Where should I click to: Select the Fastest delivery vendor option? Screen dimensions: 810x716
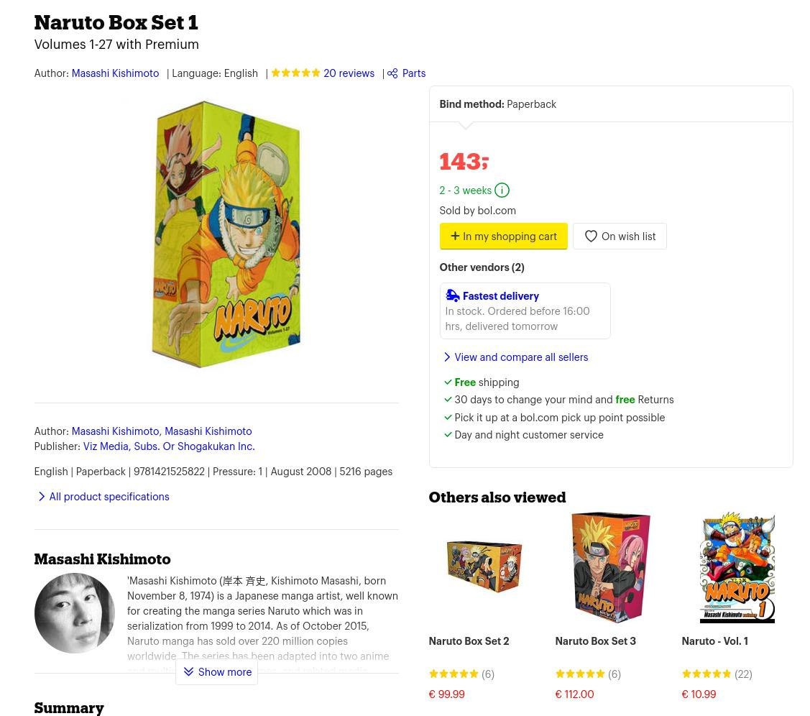coord(525,311)
